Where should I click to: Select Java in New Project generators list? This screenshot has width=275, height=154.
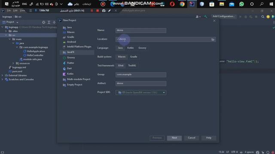pyautogui.click(x=69, y=27)
